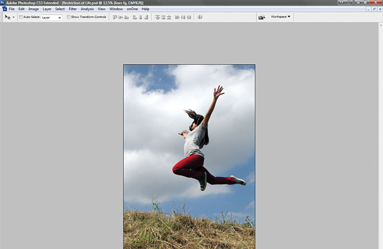The image size is (383, 249).
Task: Minimize the document window in menu bar
Action: 369,9
